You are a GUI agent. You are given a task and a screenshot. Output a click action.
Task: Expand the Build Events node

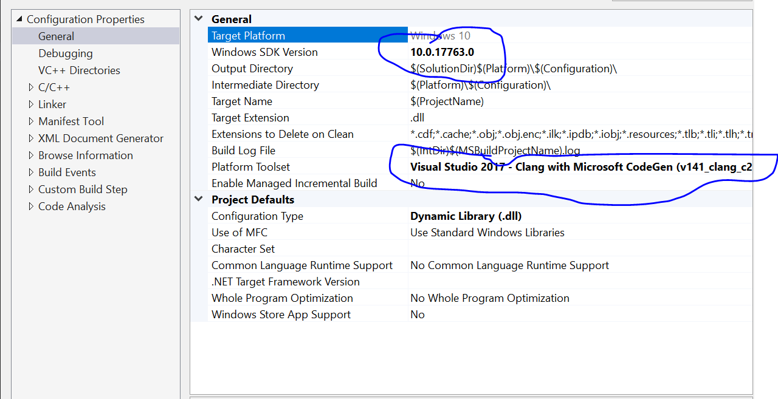pos(32,172)
